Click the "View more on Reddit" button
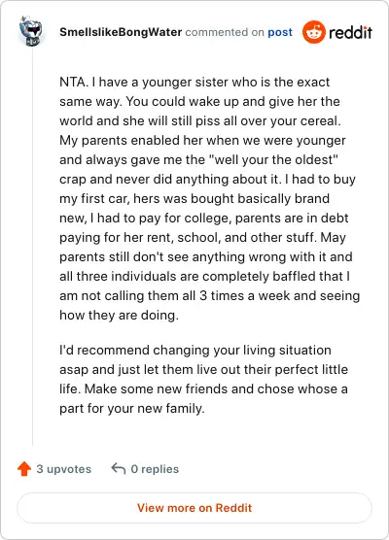Viewport: 389px width, 540px height. coord(194,508)
